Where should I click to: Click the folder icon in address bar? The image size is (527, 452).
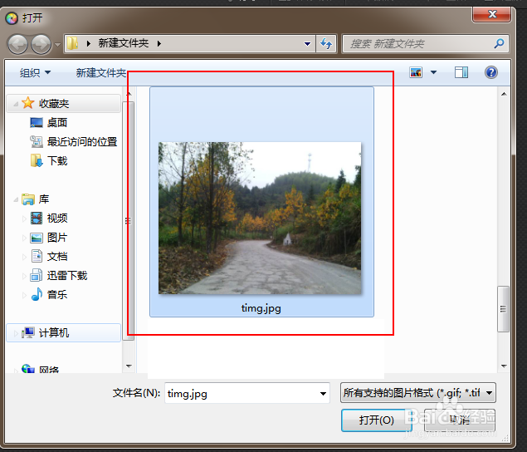tap(72, 43)
